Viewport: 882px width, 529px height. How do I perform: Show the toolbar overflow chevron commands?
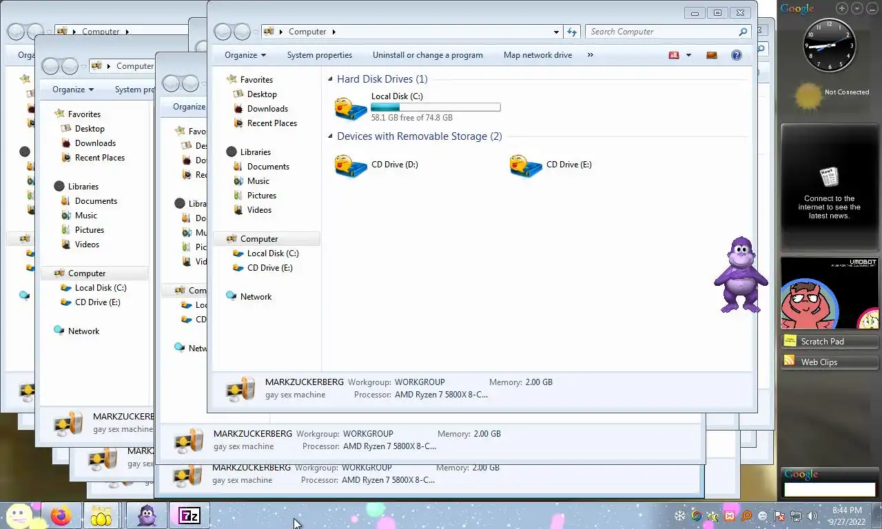[x=590, y=55]
